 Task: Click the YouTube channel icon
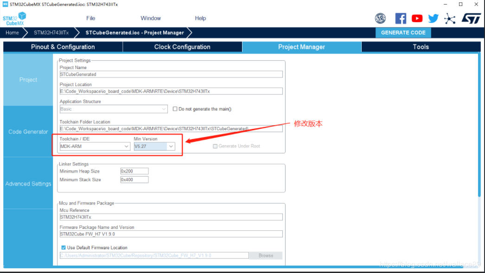(x=416, y=18)
